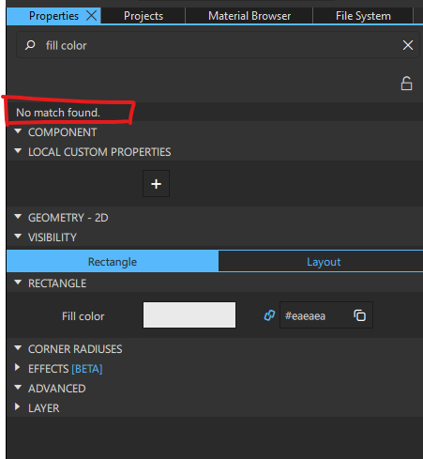Viewport: 423px width, 459px height.
Task: Toggle the properties lock icon
Action: (x=406, y=84)
